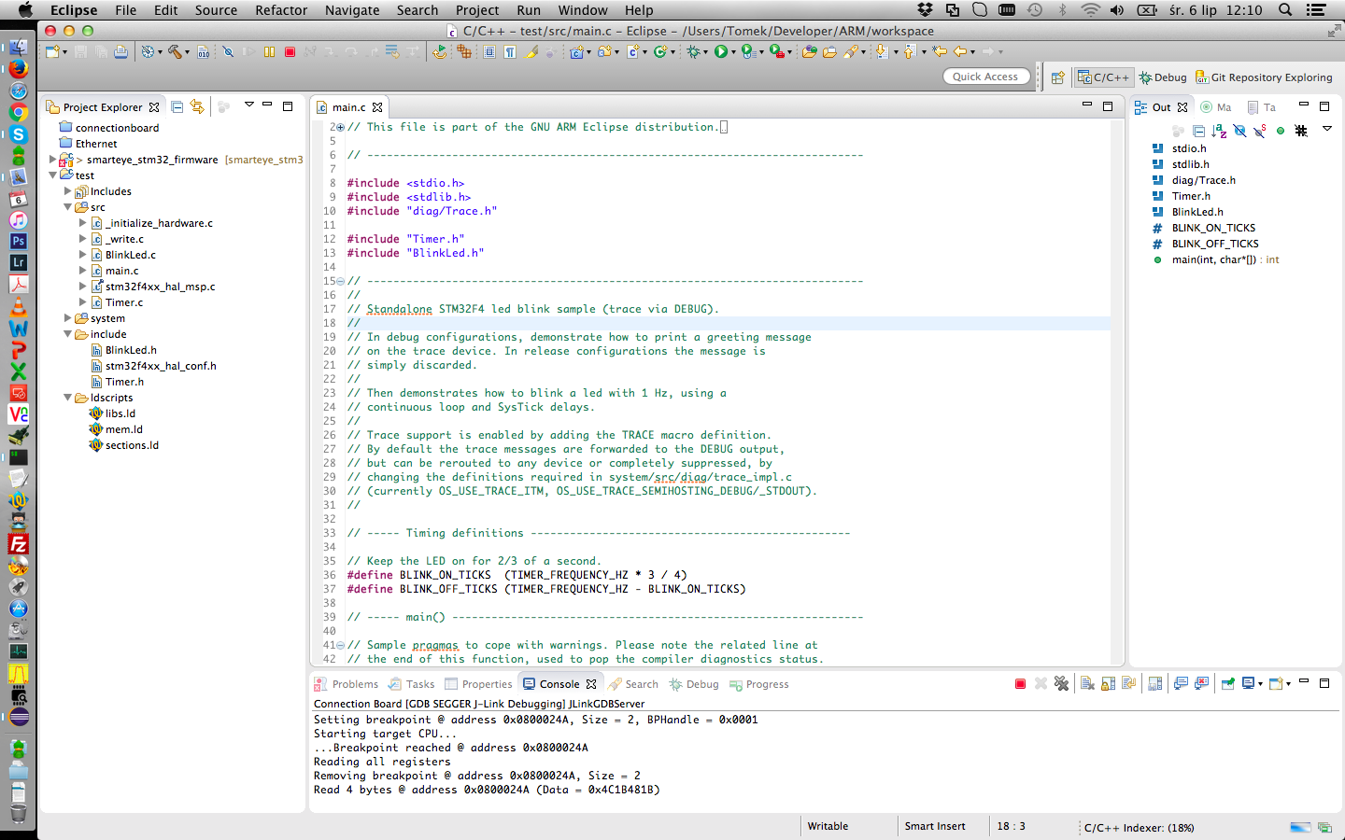Click the Build hammer icon
The width and height of the screenshot is (1345, 840).
pyautogui.click(x=174, y=52)
